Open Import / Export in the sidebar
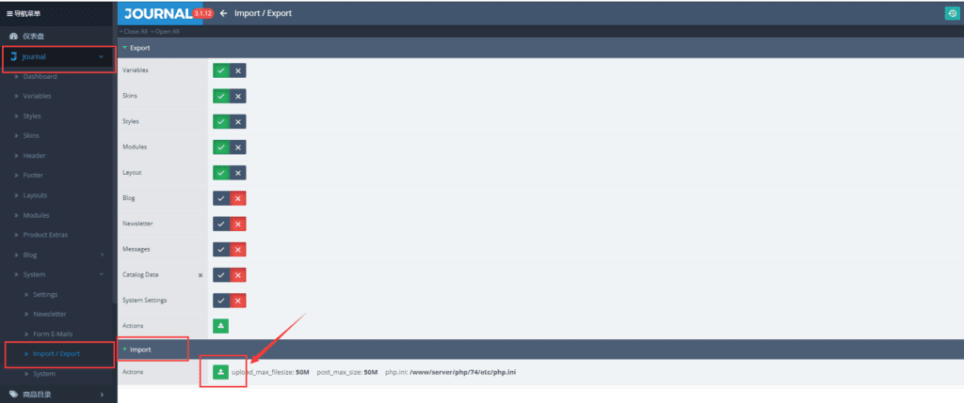The image size is (964, 403). point(56,354)
